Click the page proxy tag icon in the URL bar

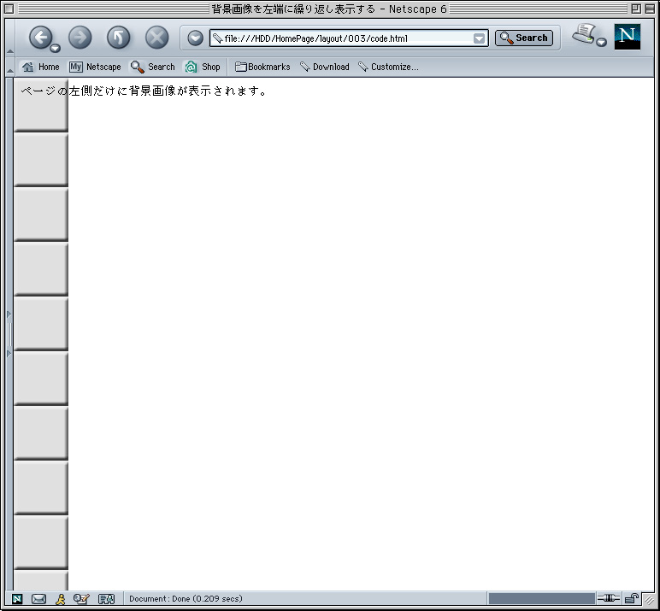pos(217,38)
